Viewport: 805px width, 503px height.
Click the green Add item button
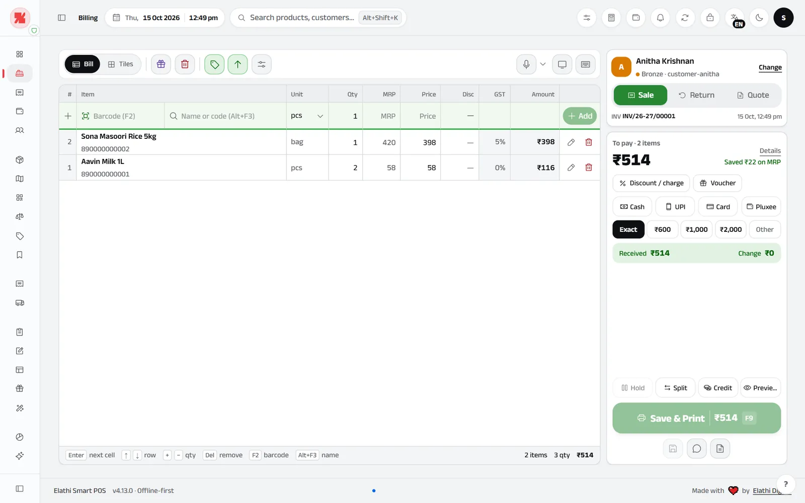(x=580, y=116)
